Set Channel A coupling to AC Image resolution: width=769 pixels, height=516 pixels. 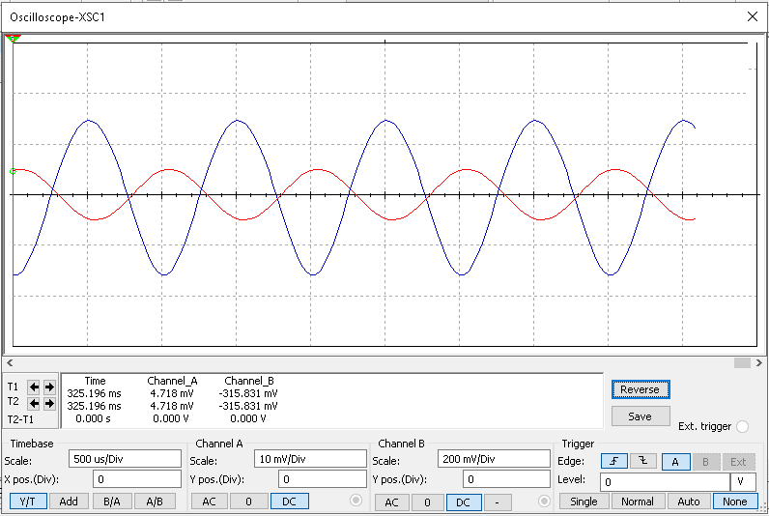[x=210, y=502]
